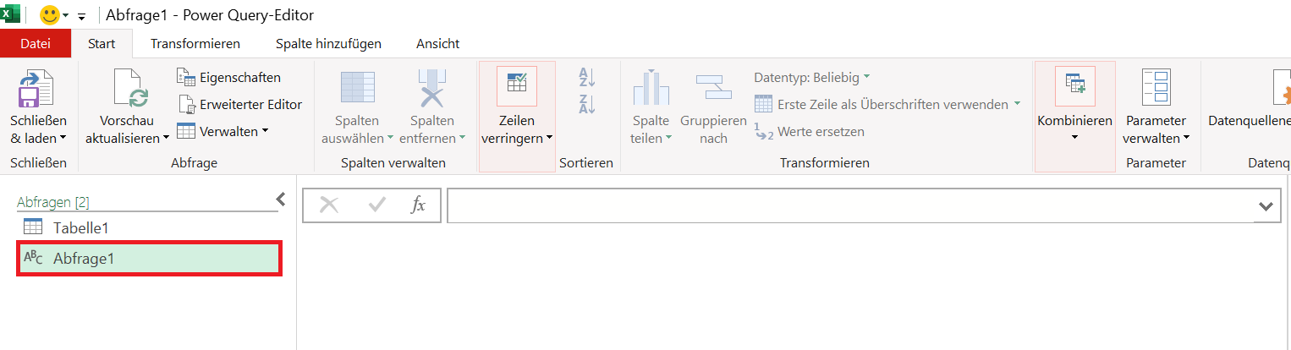Switch to the Transformieren tab
The width and height of the screenshot is (1291, 350).
coord(195,43)
